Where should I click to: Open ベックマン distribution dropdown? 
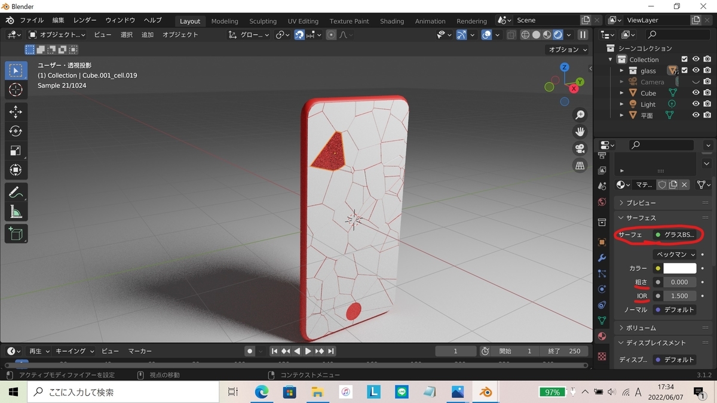click(x=675, y=254)
